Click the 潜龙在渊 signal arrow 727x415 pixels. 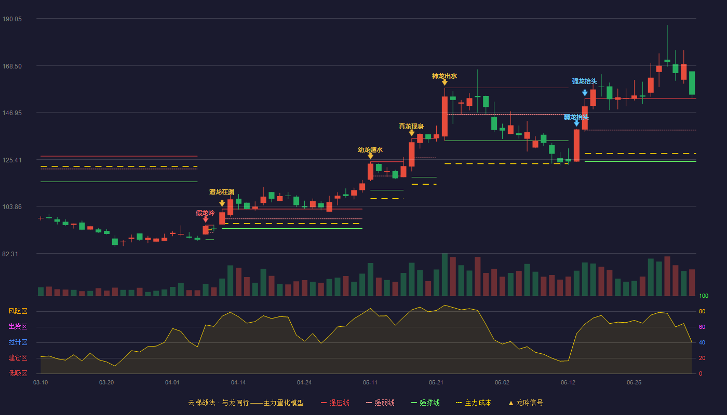(x=222, y=203)
